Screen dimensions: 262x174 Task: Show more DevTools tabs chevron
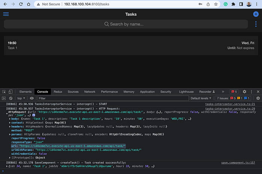click(223, 91)
